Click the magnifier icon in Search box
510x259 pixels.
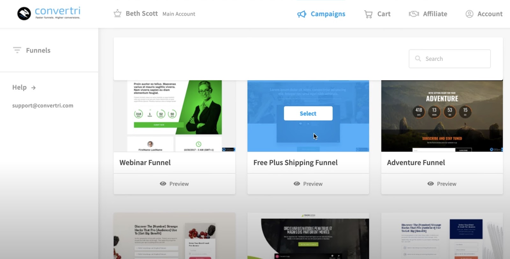418,59
